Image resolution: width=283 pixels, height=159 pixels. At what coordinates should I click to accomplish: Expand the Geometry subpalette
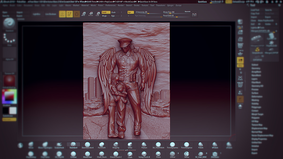point(256,68)
